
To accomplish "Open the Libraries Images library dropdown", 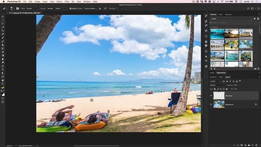I will tap(231, 19).
